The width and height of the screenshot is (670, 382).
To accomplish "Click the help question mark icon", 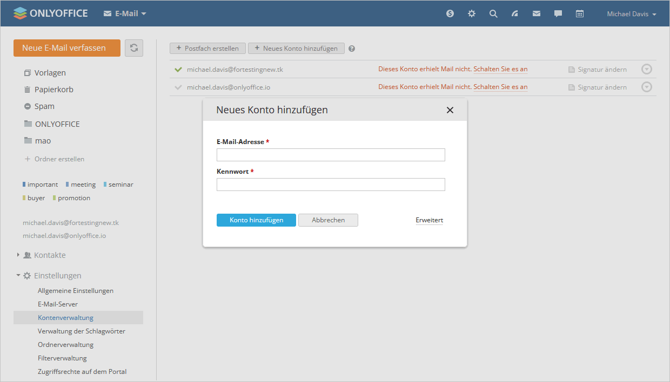I will tap(352, 49).
